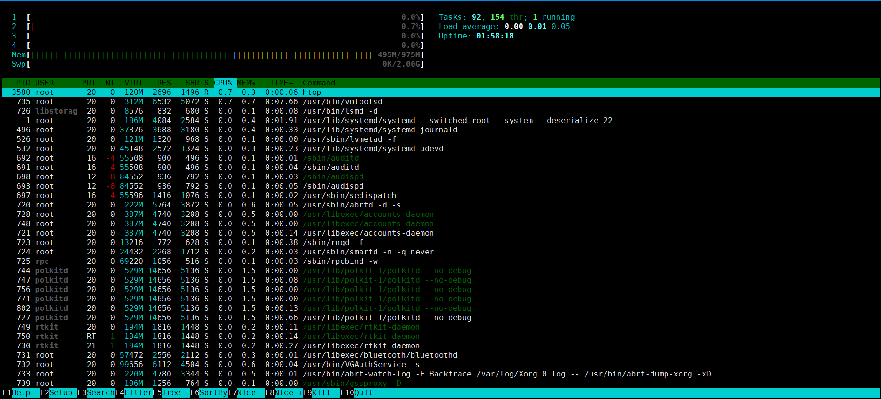881x399 pixels.
Task: Sort by the MEM% column header
Action: click(x=246, y=83)
